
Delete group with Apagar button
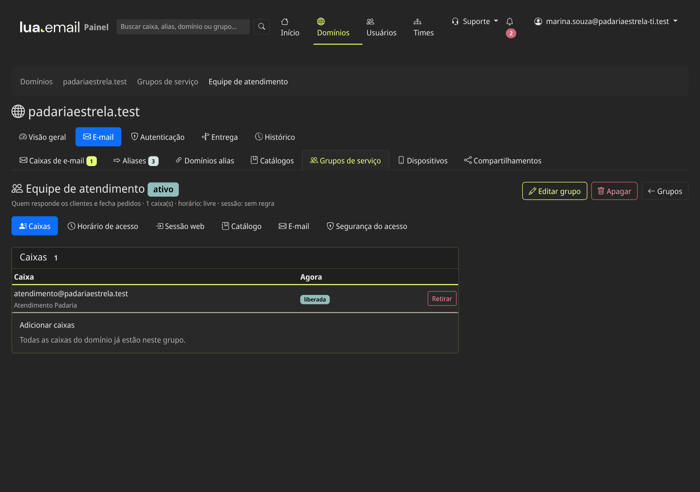(x=614, y=191)
